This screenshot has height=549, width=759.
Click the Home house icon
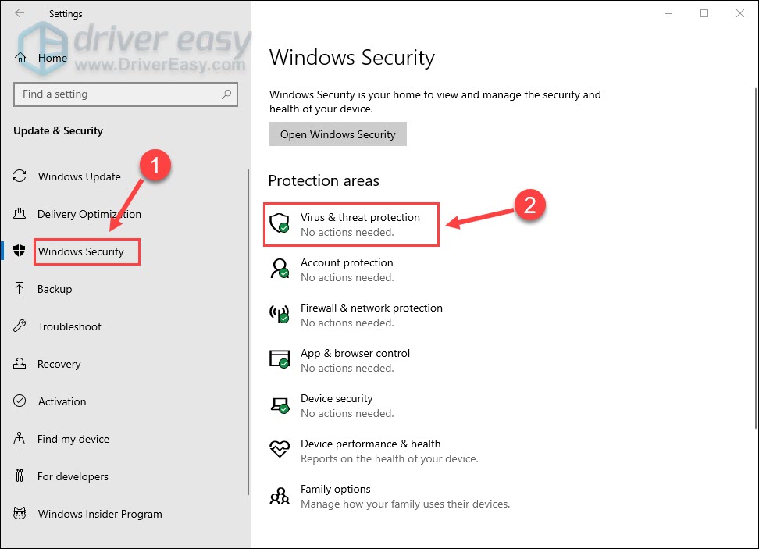(20, 58)
